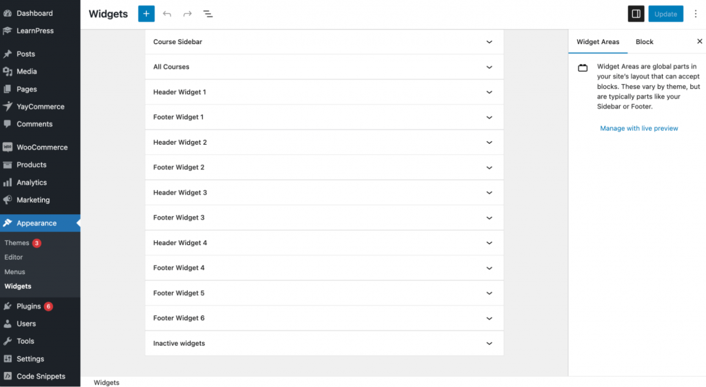Click the Dashboard gauge icon
Viewport: 706px width, 387px height.
tap(8, 13)
